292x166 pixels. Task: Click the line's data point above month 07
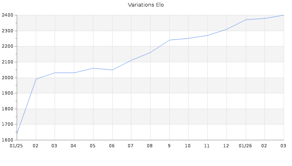131,60
